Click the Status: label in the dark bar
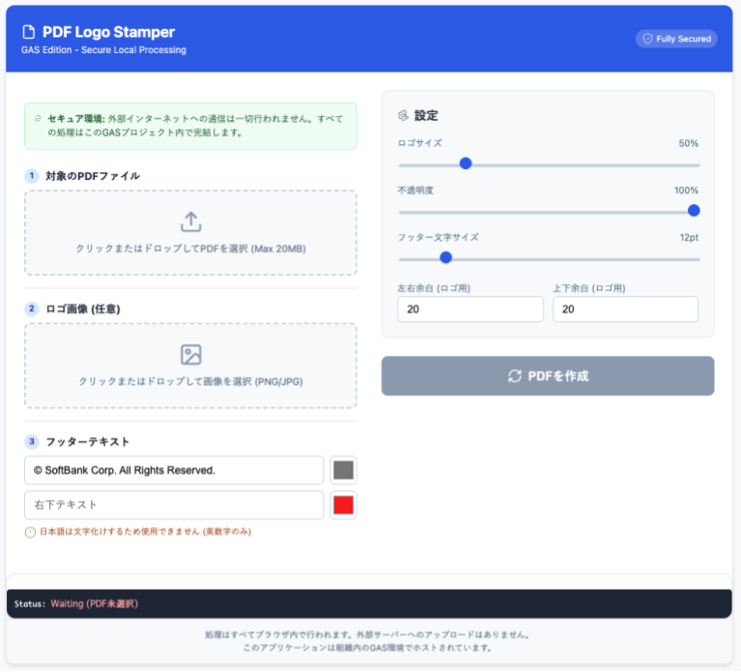This screenshot has width=741, height=672. click(x=30, y=604)
